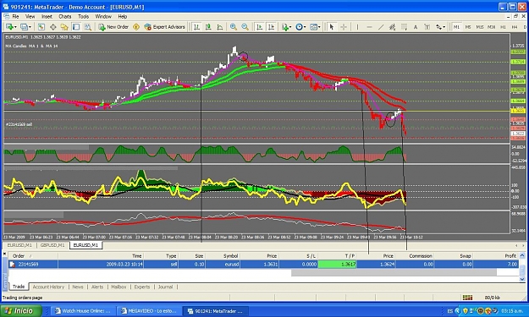Switch to the GBPUSD,M1 chart tab

click(52, 245)
